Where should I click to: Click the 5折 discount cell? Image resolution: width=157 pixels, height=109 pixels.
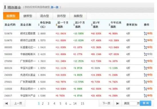pos(128,89)
